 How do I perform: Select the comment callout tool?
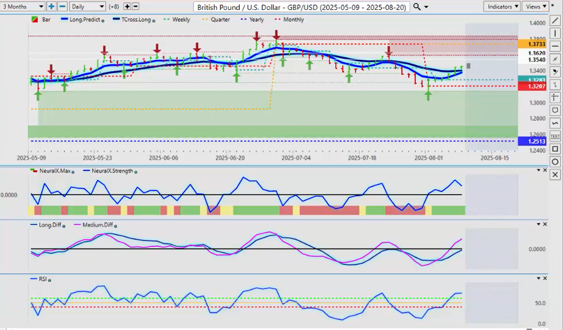(555, 110)
